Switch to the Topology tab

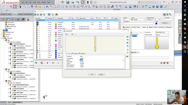click(127, 27)
